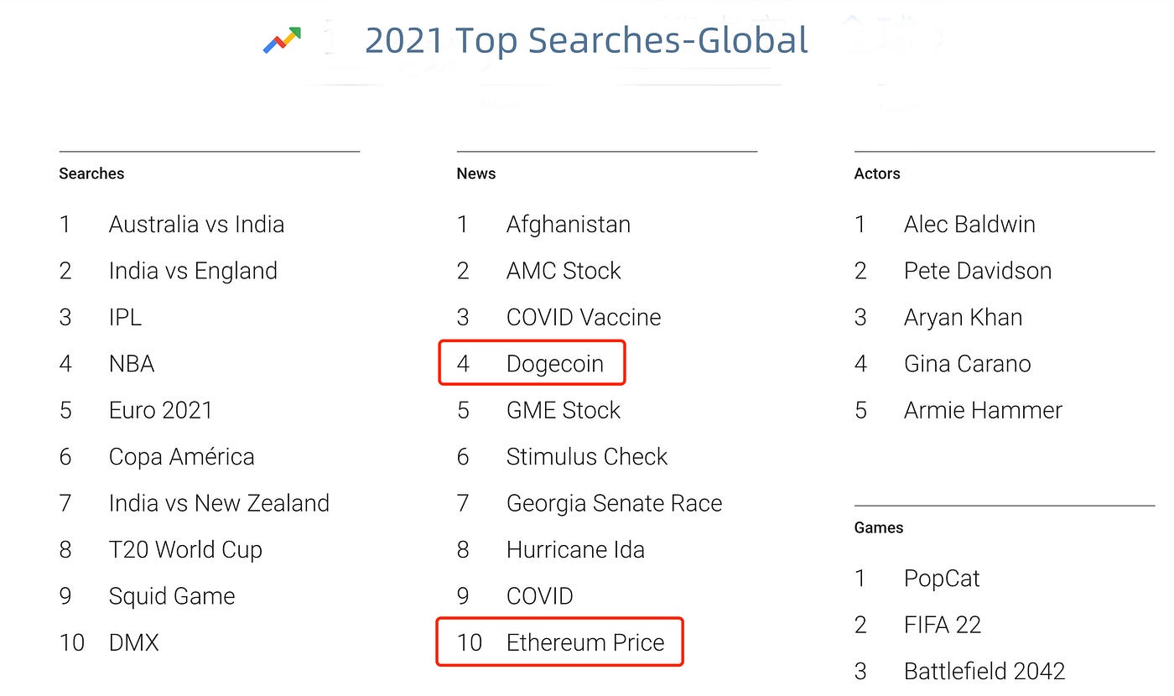The height and width of the screenshot is (696, 1174).
Task: Select Alec Baldwin under Actors
Action: 969,224
